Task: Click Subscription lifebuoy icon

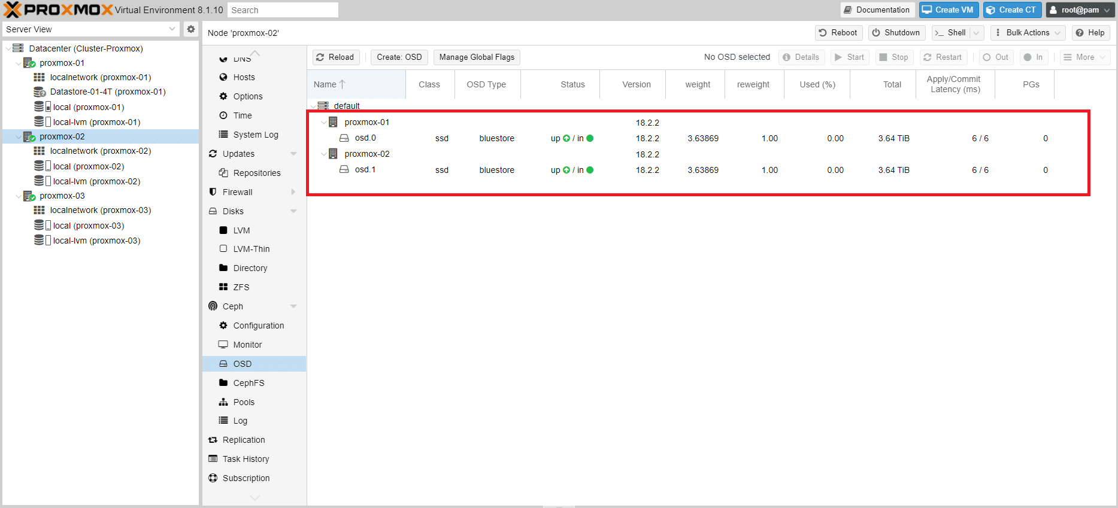Action: (213, 478)
